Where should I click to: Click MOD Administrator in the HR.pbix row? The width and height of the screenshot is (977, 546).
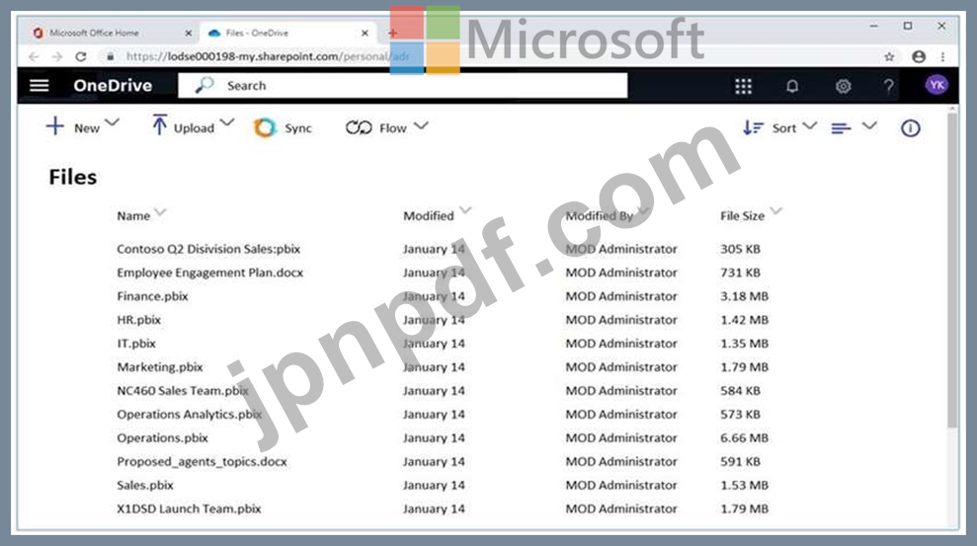pyautogui.click(x=621, y=320)
